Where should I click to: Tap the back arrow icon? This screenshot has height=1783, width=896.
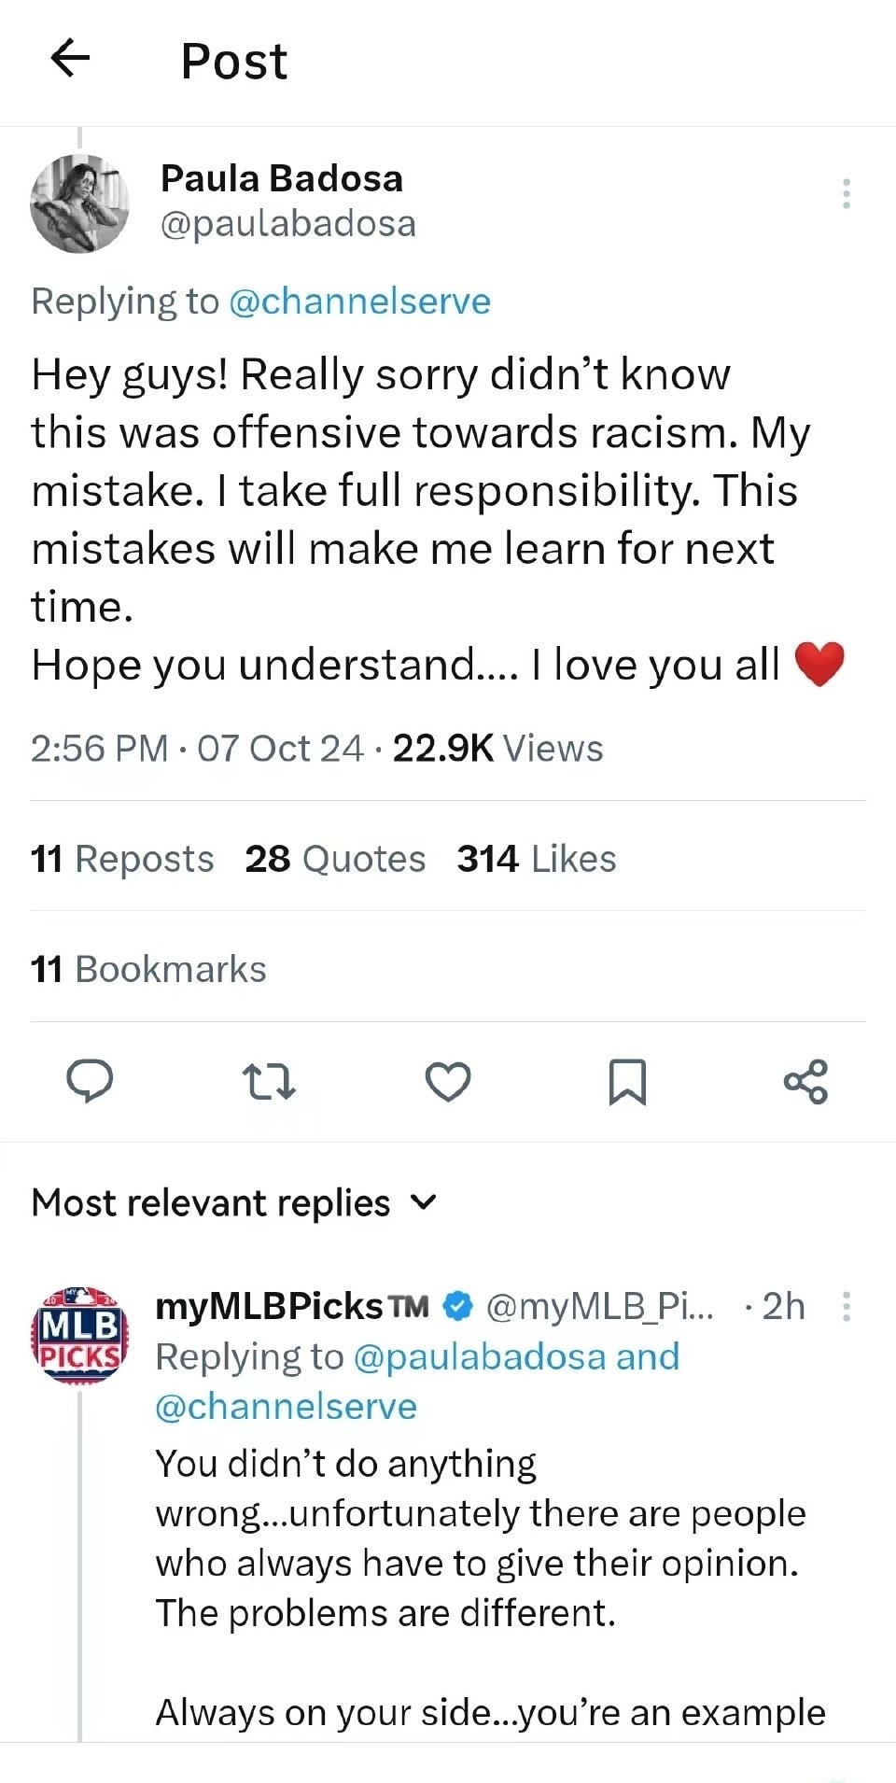pyautogui.click(x=70, y=59)
